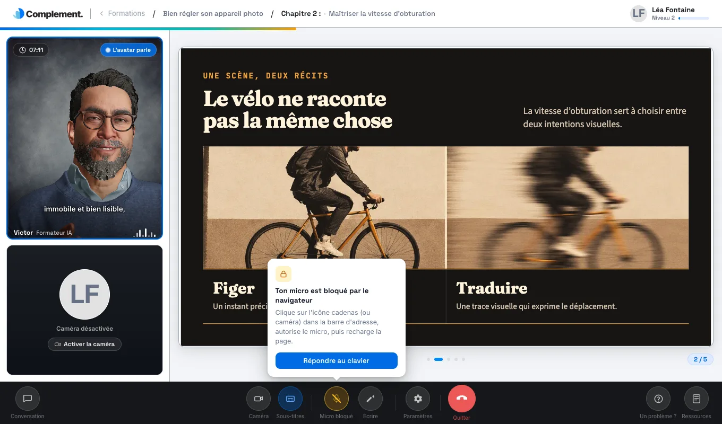Open Paramètres gear settings
The image size is (722, 424).
click(418, 399)
